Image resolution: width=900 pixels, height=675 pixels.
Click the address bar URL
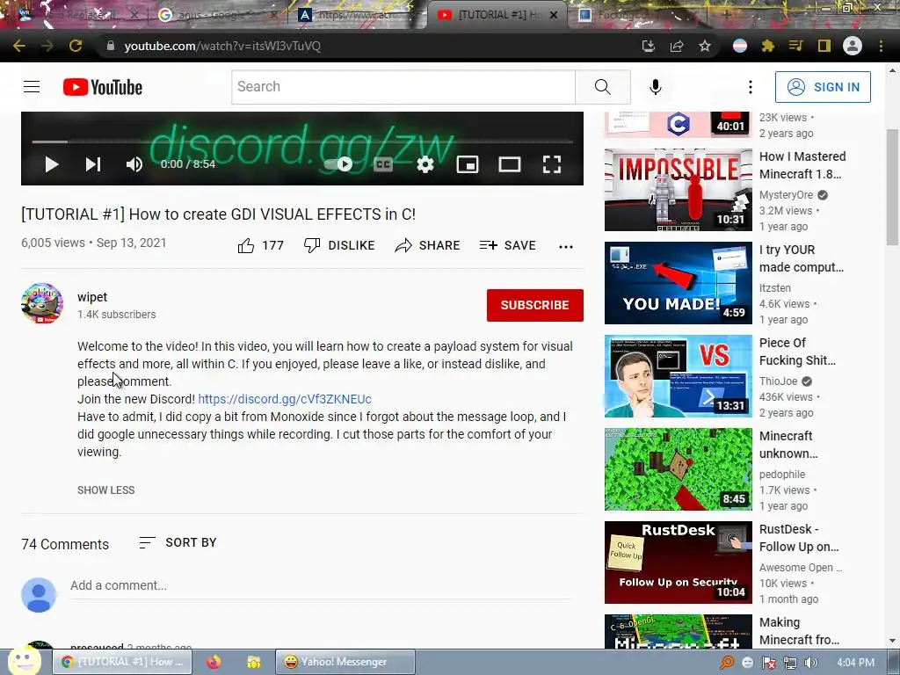click(222, 46)
